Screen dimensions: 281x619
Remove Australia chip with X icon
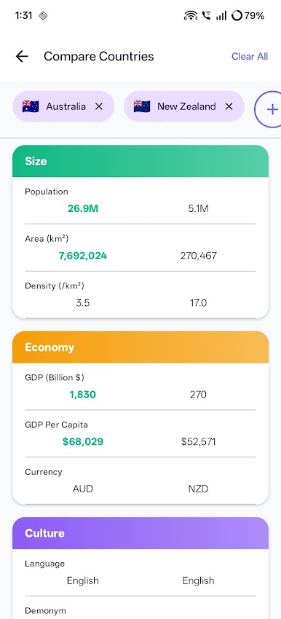[x=99, y=106]
